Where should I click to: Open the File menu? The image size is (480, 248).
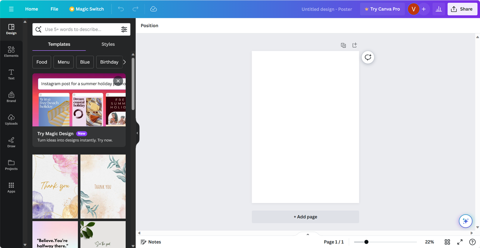tap(54, 9)
